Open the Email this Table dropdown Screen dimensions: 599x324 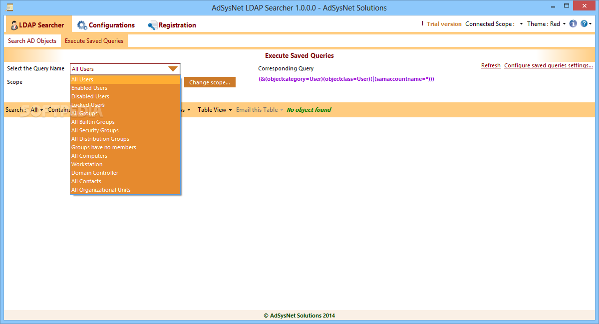260,110
